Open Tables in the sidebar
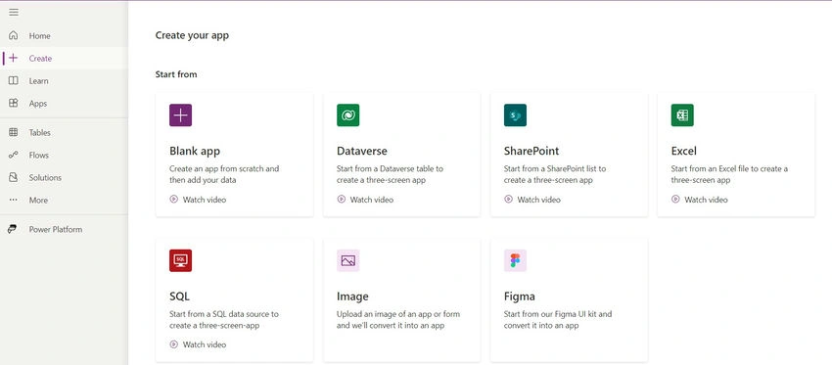The image size is (832, 365). [x=64, y=133]
